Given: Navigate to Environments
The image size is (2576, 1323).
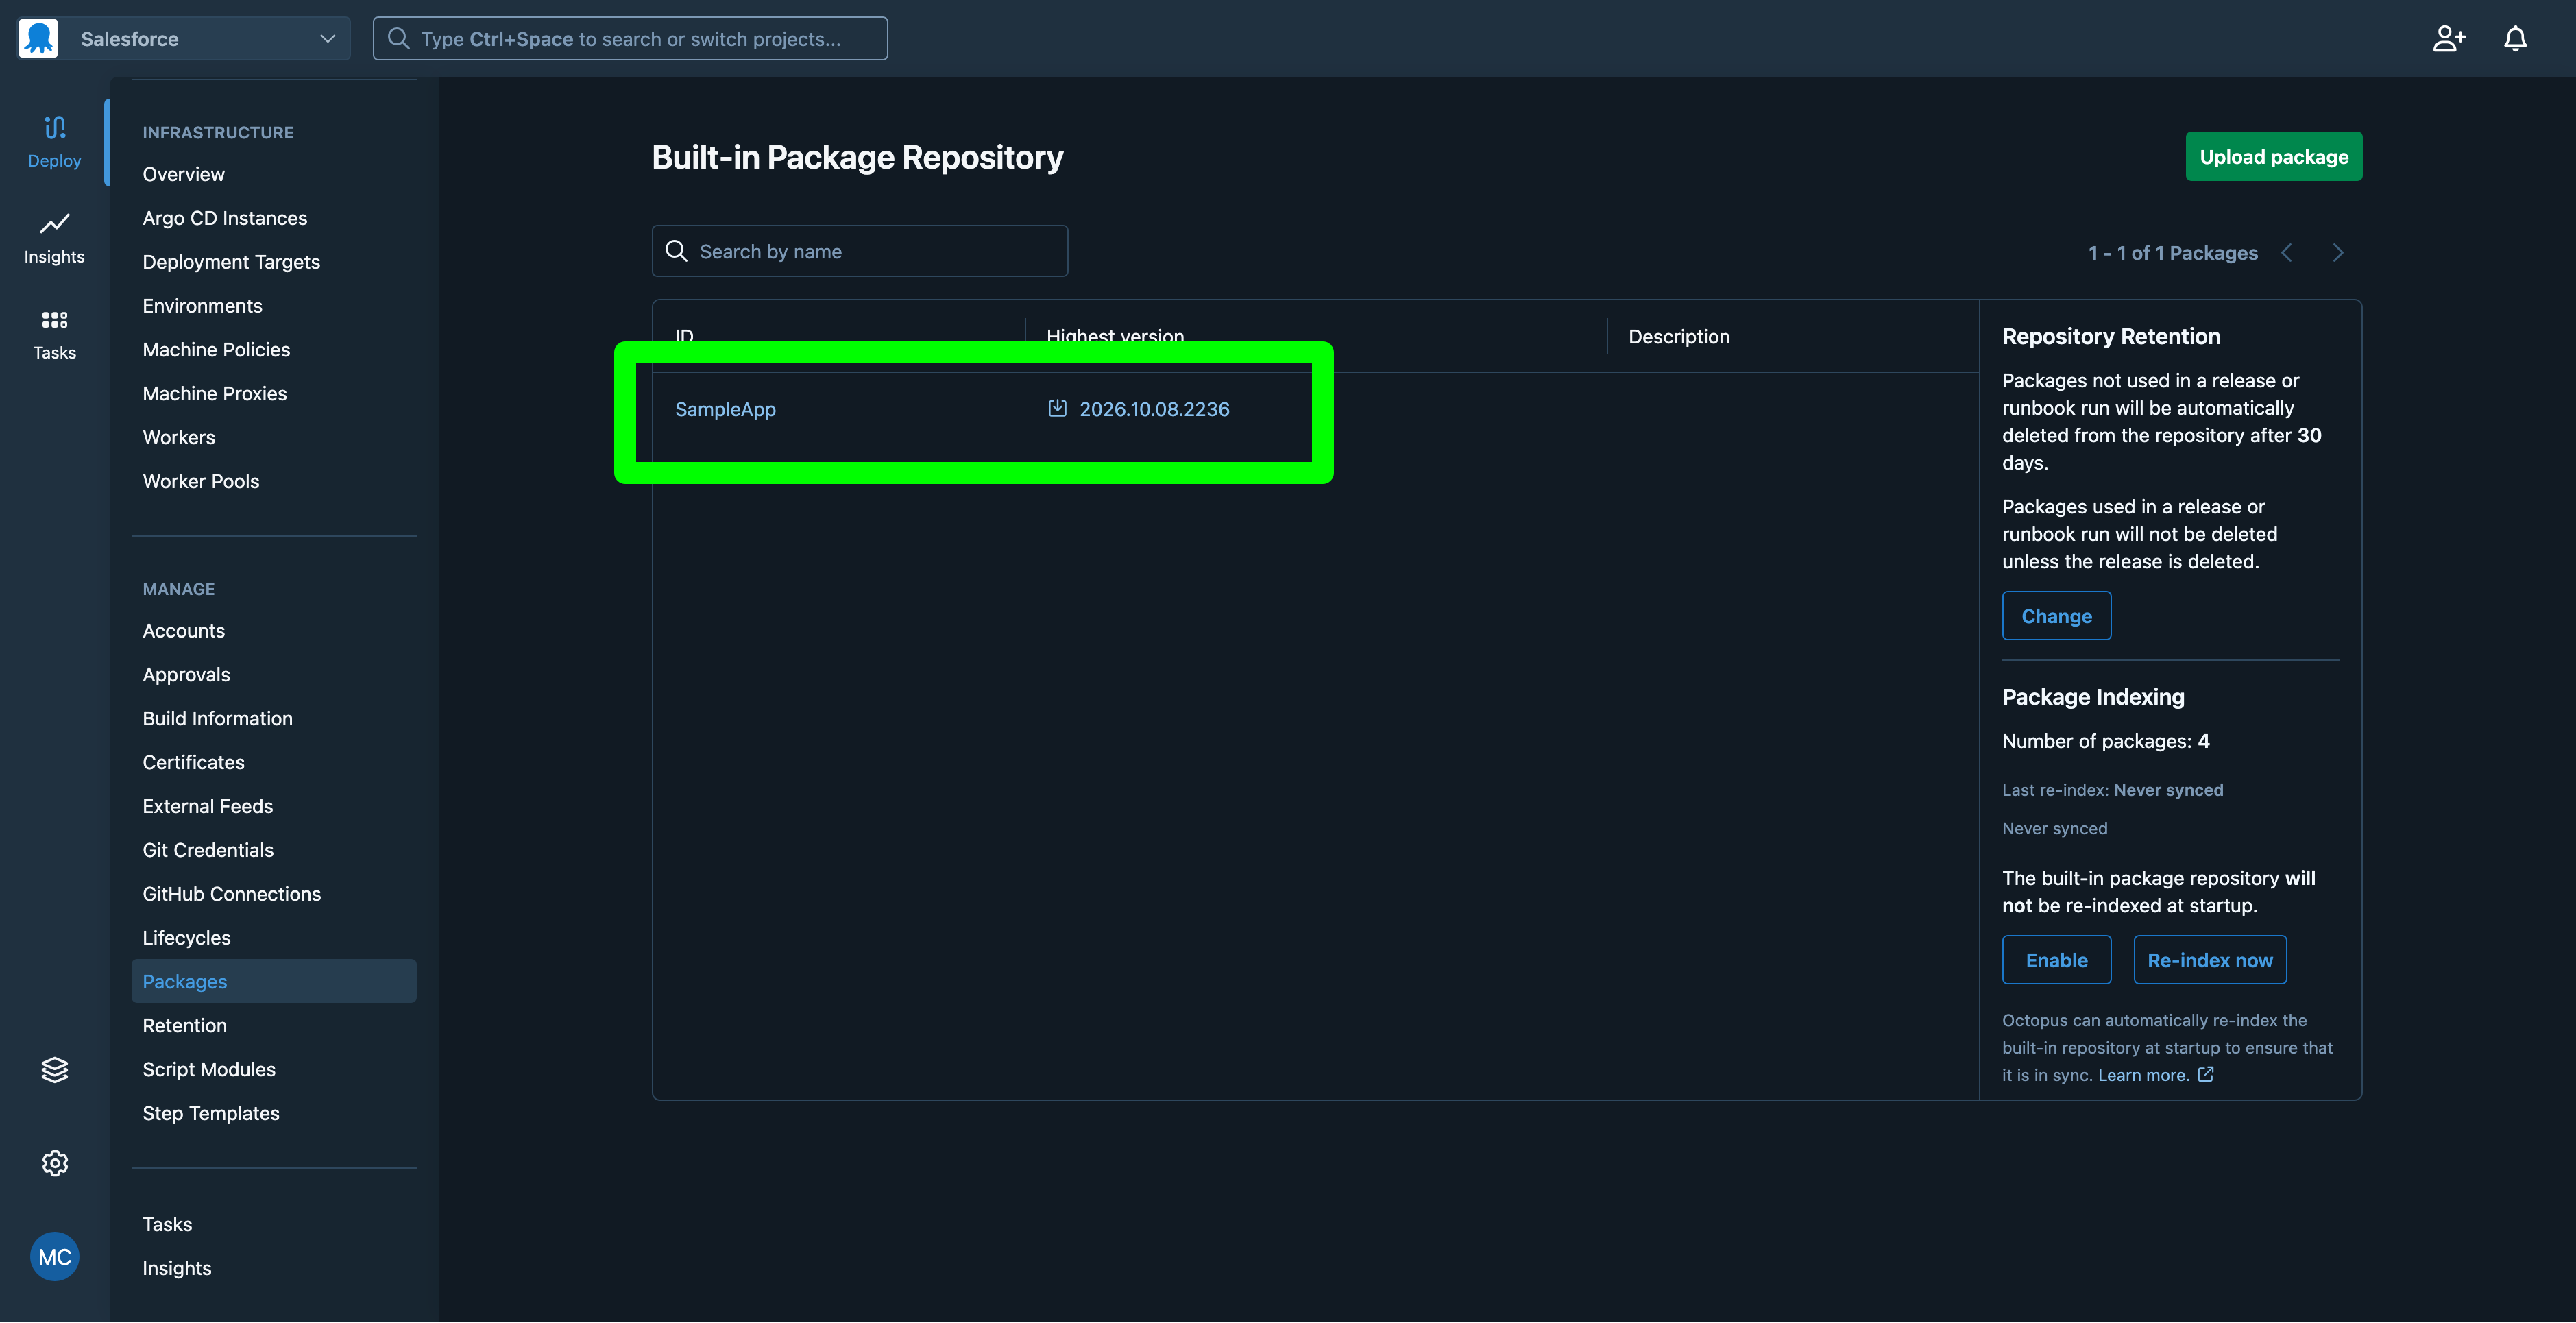Looking at the screenshot, I should click(x=202, y=306).
